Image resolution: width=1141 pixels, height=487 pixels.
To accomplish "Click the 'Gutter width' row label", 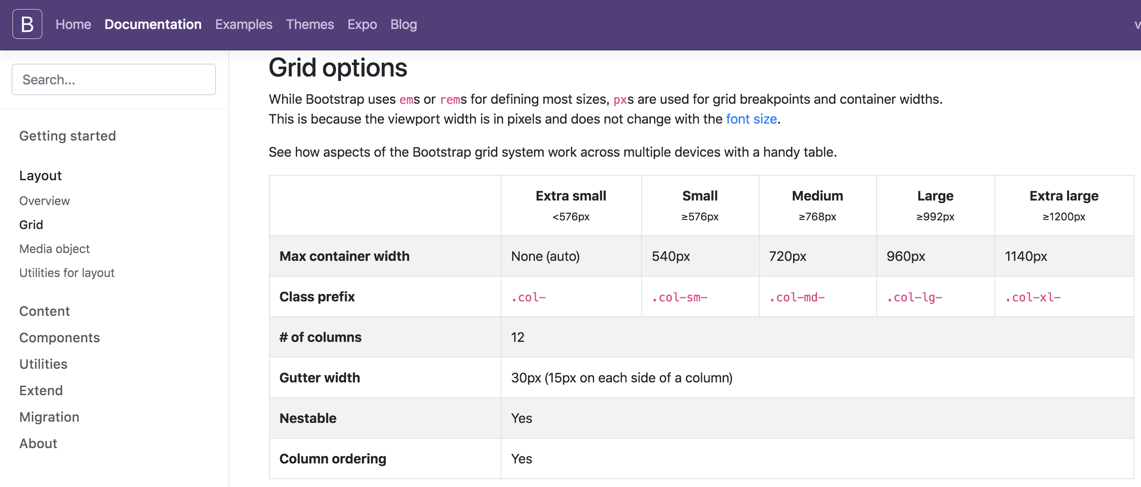I will click(x=319, y=377).
